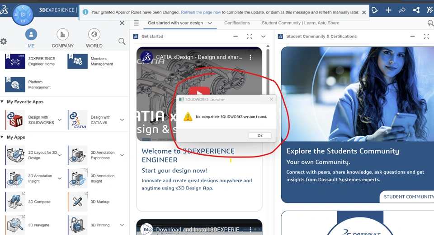Click the info icon in notification banner
The height and width of the screenshot is (235, 434).
85,12
